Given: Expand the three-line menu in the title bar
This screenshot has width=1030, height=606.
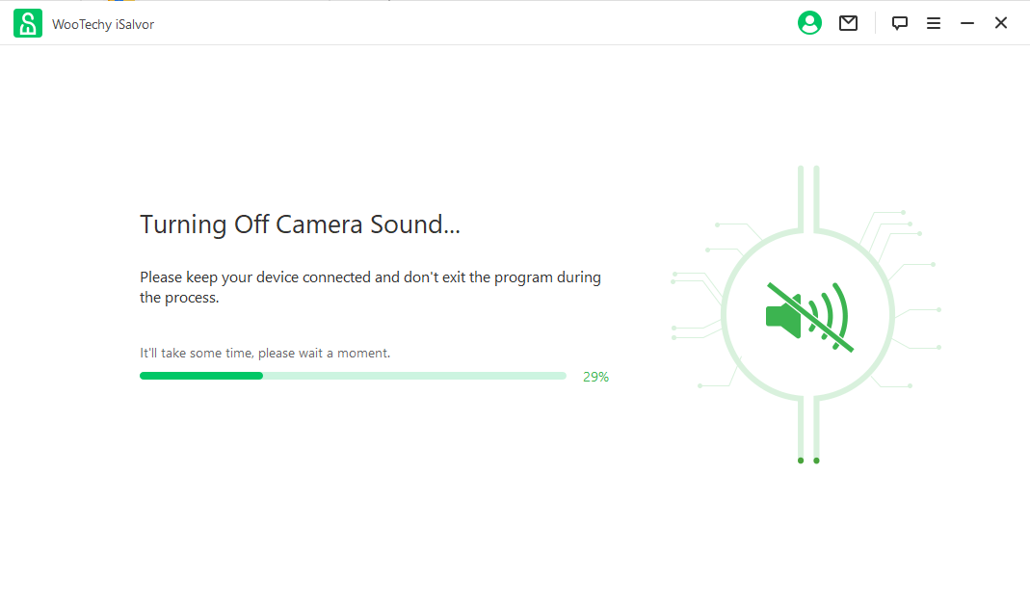Looking at the screenshot, I should (933, 22).
